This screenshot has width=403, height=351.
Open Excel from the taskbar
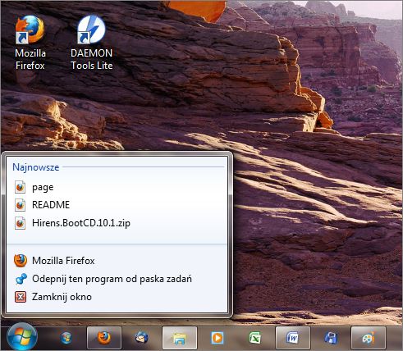pos(255,338)
